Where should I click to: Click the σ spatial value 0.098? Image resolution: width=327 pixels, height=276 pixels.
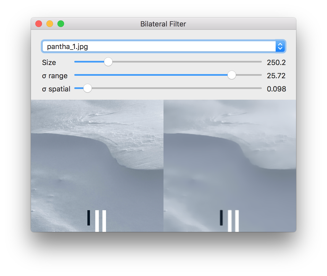276,89
